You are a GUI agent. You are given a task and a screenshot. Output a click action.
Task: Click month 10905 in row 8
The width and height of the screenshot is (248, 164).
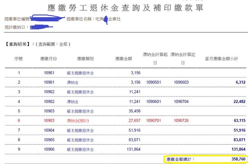(49, 140)
